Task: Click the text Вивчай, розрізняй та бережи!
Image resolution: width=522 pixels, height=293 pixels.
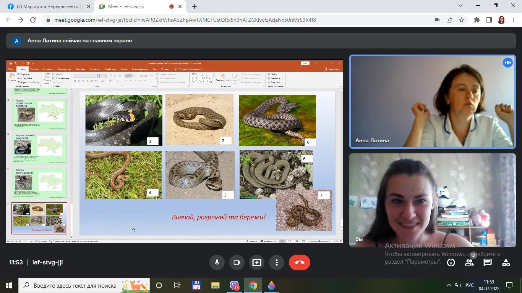Action: click(x=219, y=217)
